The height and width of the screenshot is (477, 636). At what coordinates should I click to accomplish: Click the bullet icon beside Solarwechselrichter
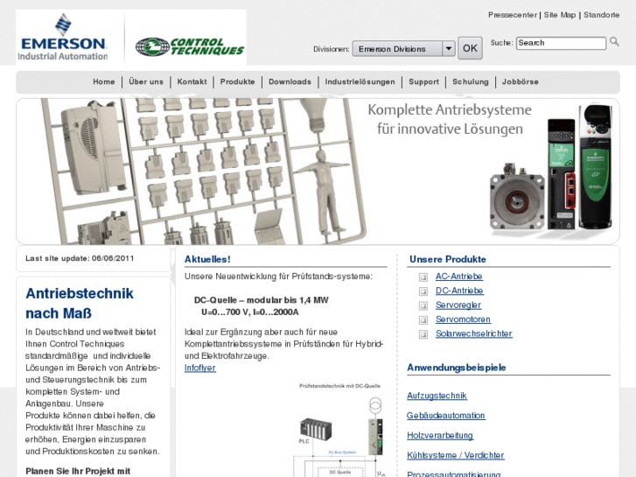(x=423, y=334)
